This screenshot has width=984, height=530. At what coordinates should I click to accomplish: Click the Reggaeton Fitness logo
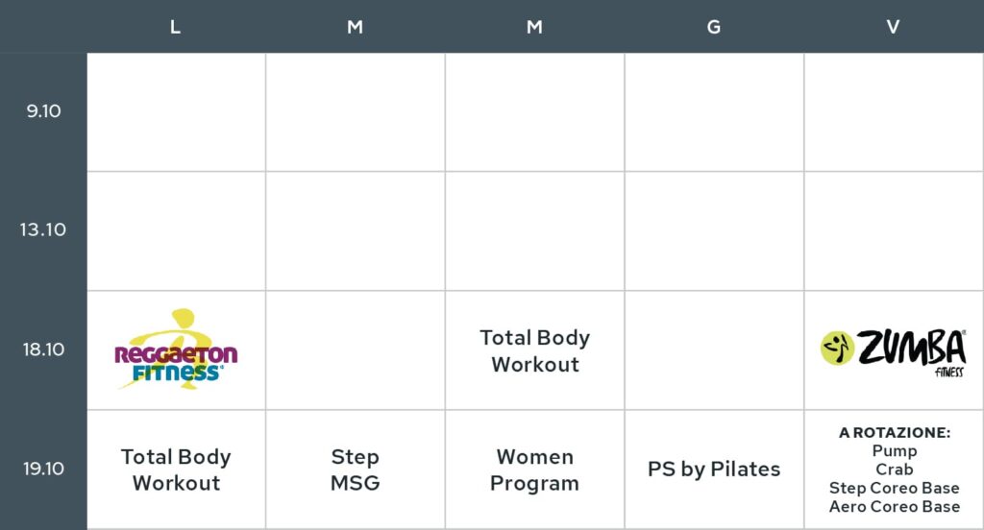coord(177,349)
